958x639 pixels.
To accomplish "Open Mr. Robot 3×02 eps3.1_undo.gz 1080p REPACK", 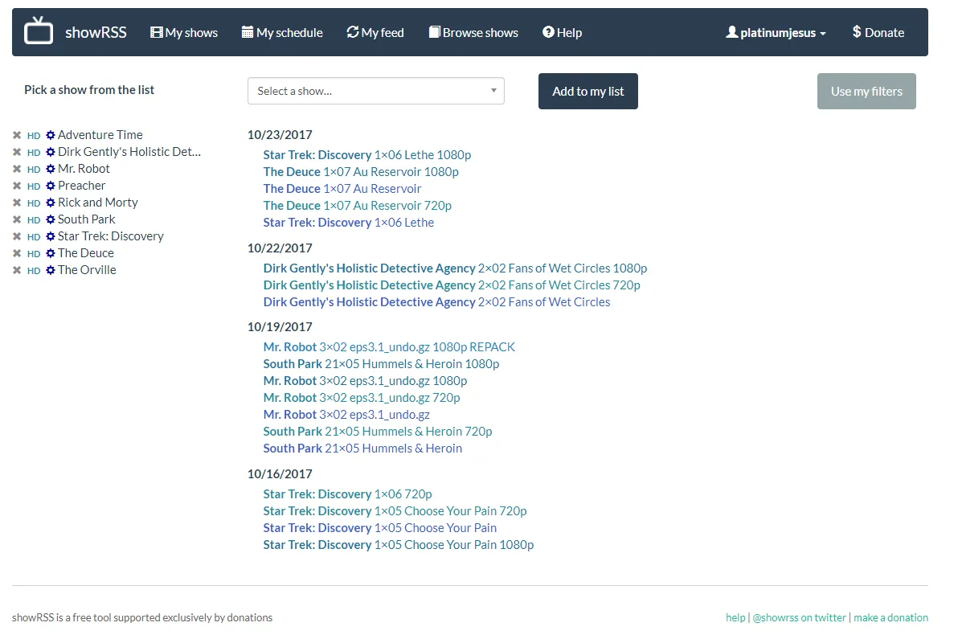I will (x=389, y=347).
